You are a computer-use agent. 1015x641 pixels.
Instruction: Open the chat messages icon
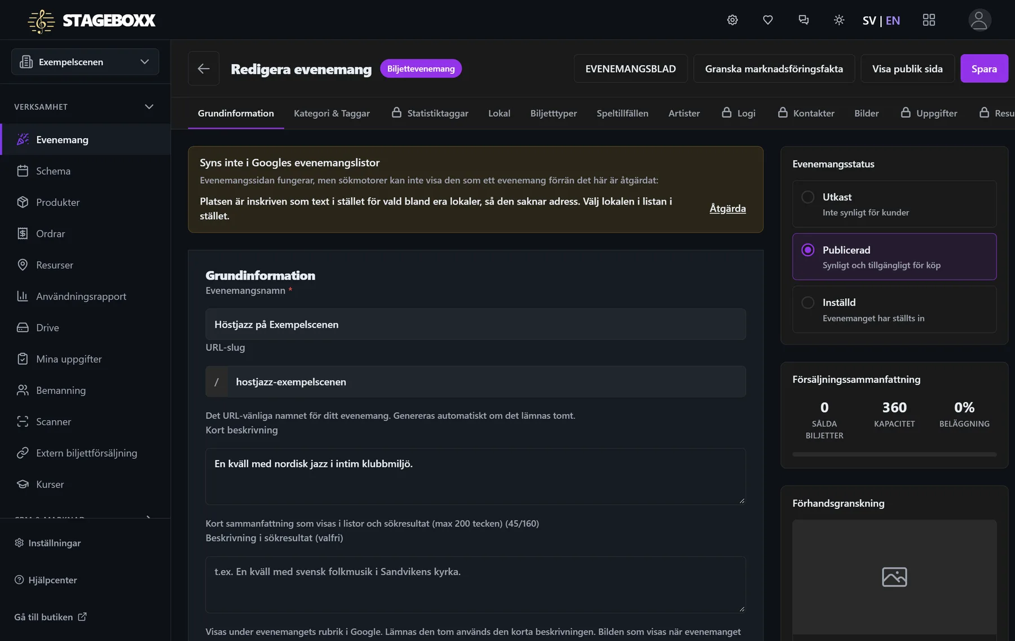click(x=804, y=20)
